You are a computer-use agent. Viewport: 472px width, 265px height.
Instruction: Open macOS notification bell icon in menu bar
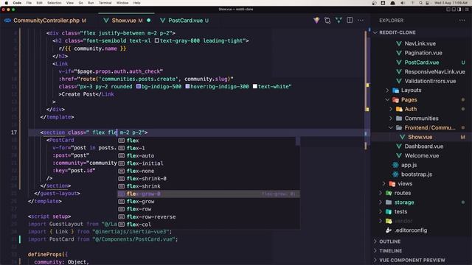(392, 3)
